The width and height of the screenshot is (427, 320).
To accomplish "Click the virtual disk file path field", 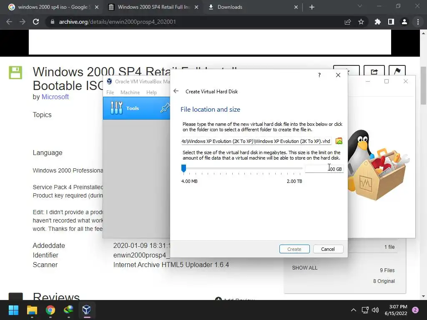I will click(256, 141).
